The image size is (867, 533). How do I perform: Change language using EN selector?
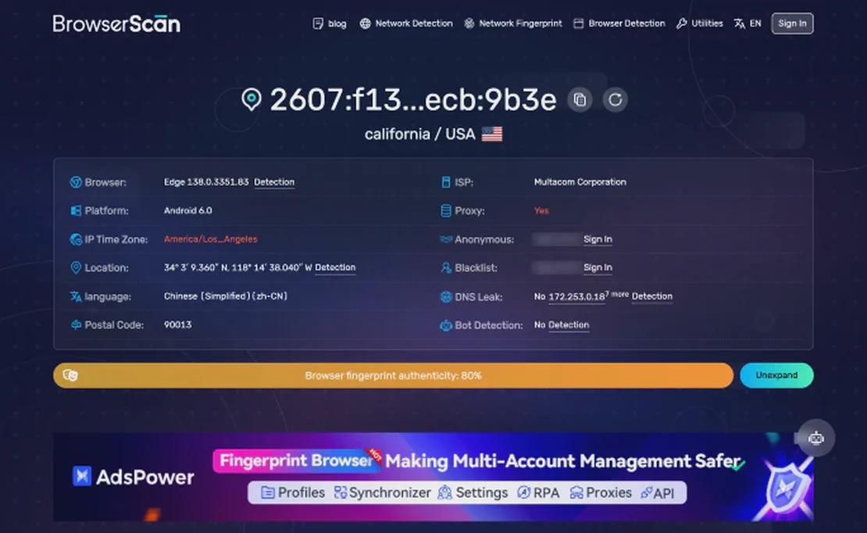(747, 23)
